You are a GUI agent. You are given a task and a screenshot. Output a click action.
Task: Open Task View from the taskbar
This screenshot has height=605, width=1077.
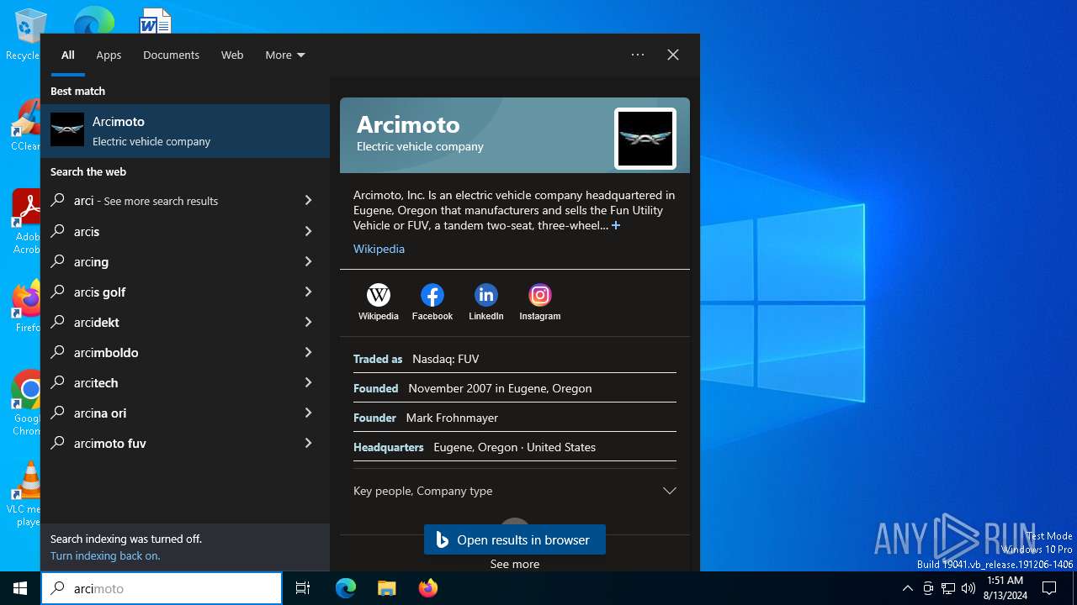pyautogui.click(x=303, y=588)
